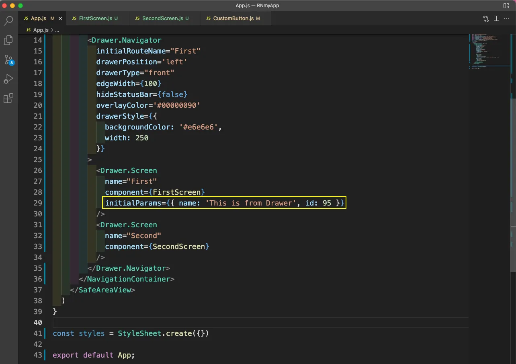Click closing '</SafeAreaView>' tag
The width and height of the screenshot is (516, 364).
point(103,290)
